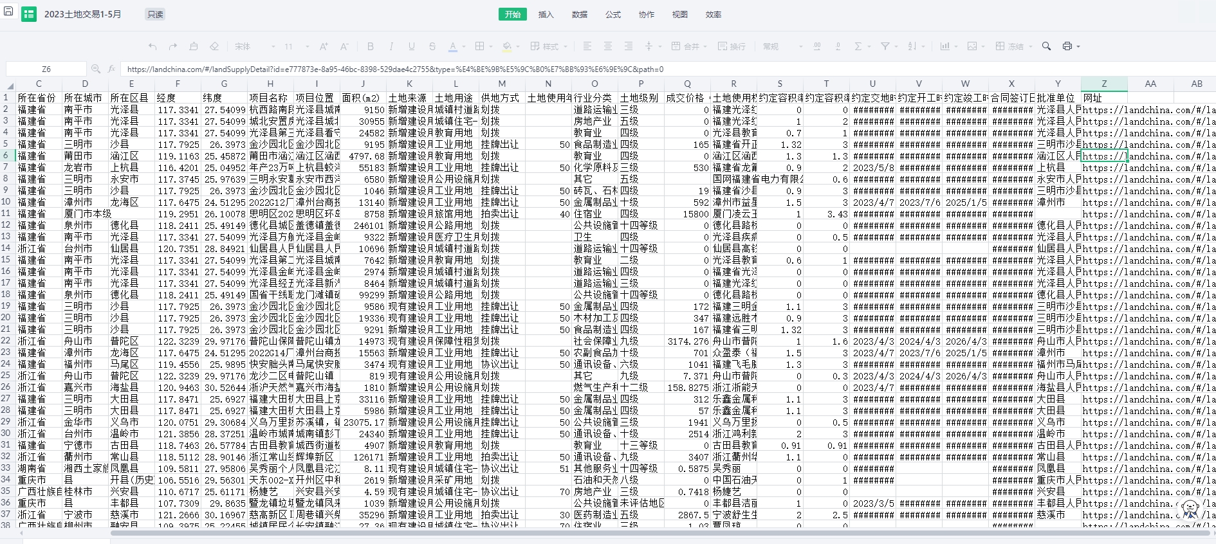This screenshot has height=544, width=1216.
Task: Toggle underline formatting
Action: 411,46
